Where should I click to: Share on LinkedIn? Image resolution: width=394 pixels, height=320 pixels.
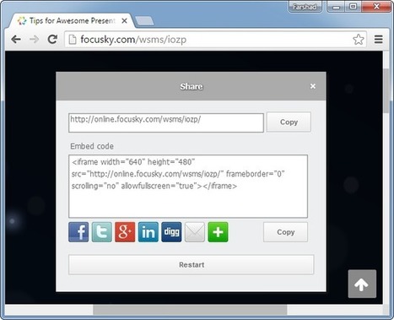[x=148, y=232]
